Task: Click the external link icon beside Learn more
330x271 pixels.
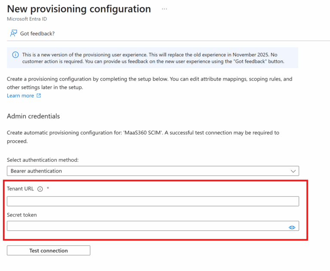Action: click(x=39, y=96)
